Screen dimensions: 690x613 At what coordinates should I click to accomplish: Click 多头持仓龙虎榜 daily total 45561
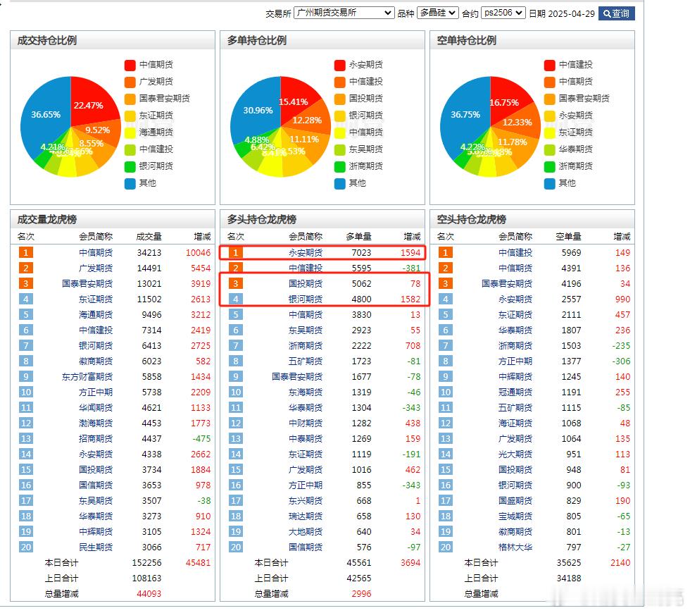[x=359, y=563]
